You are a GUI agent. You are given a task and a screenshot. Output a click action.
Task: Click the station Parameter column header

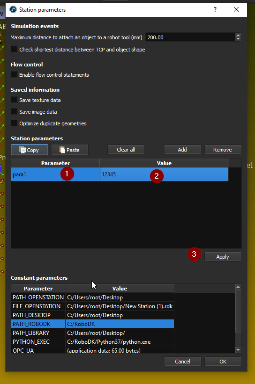[x=55, y=163]
